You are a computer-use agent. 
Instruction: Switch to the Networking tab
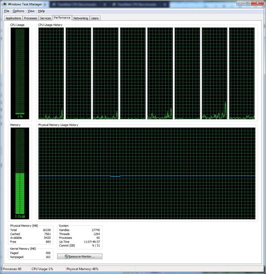click(x=80, y=18)
